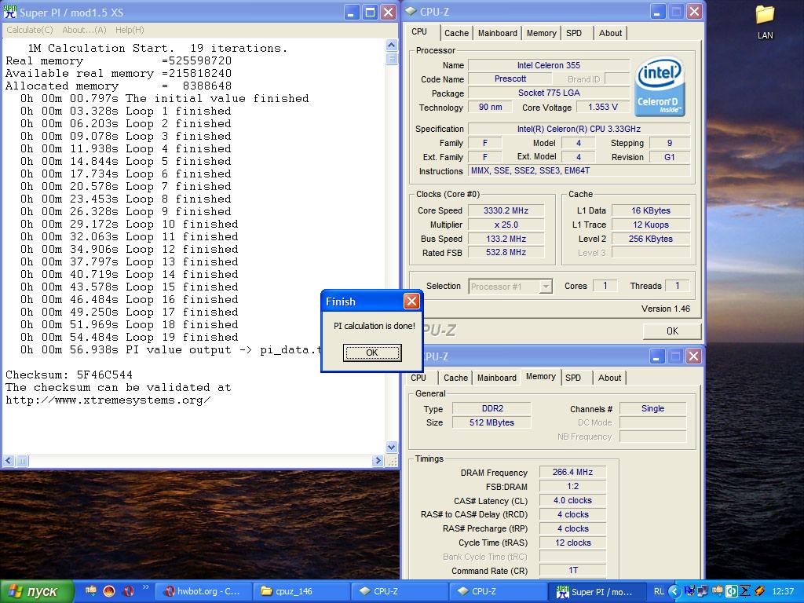804x603 pixels.
Task: Click the scroll left arrow in Super PI
Action: (9, 460)
